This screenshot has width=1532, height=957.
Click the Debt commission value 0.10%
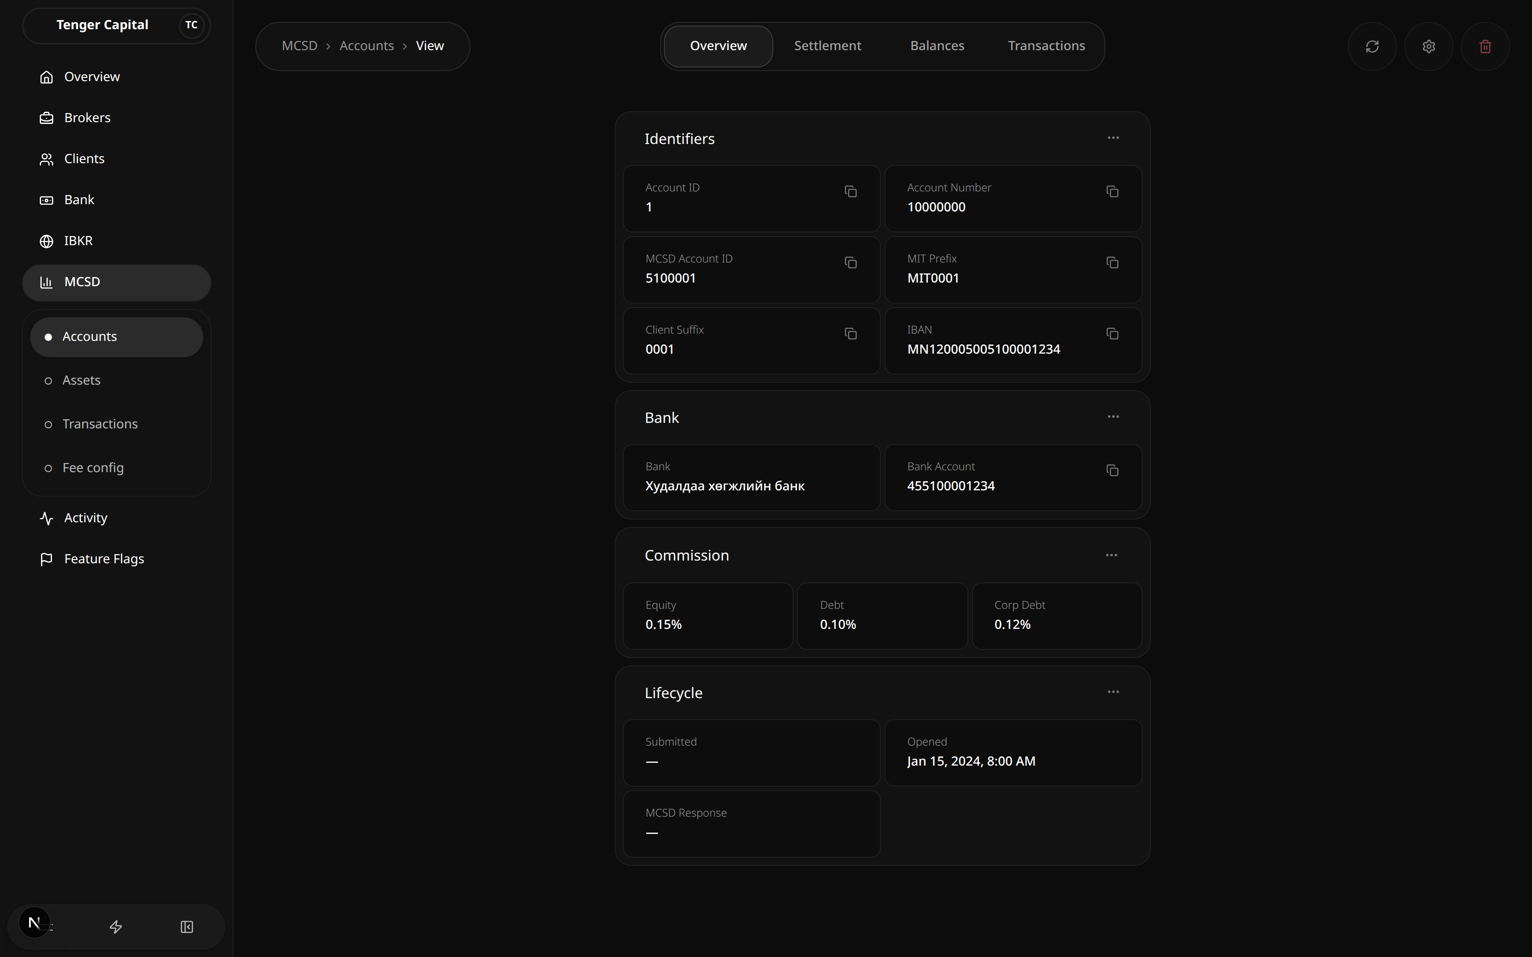point(838,625)
